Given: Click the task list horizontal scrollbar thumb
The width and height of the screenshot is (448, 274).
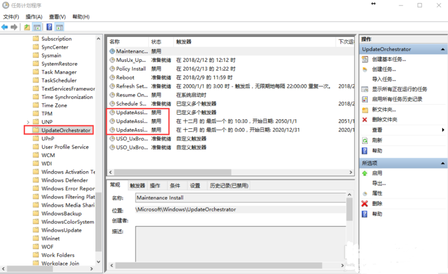Looking at the screenshot, I should pyautogui.click(x=172, y=173).
